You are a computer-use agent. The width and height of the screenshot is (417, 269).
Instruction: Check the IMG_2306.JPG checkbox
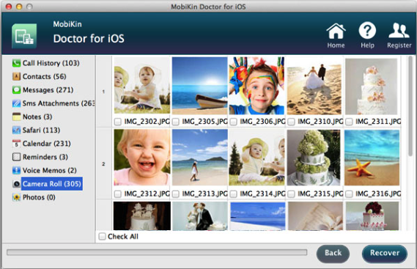coord(234,122)
